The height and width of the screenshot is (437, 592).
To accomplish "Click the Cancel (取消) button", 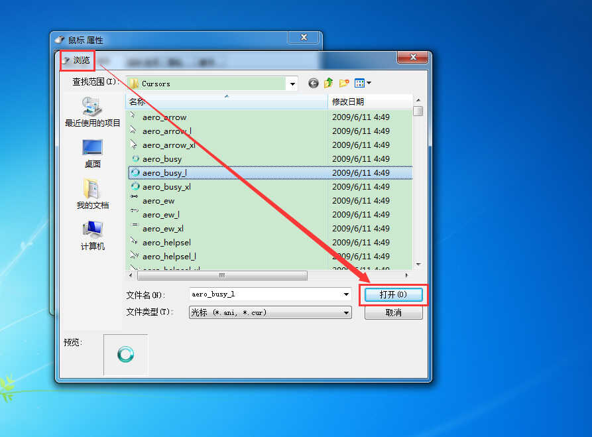I will point(393,313).
